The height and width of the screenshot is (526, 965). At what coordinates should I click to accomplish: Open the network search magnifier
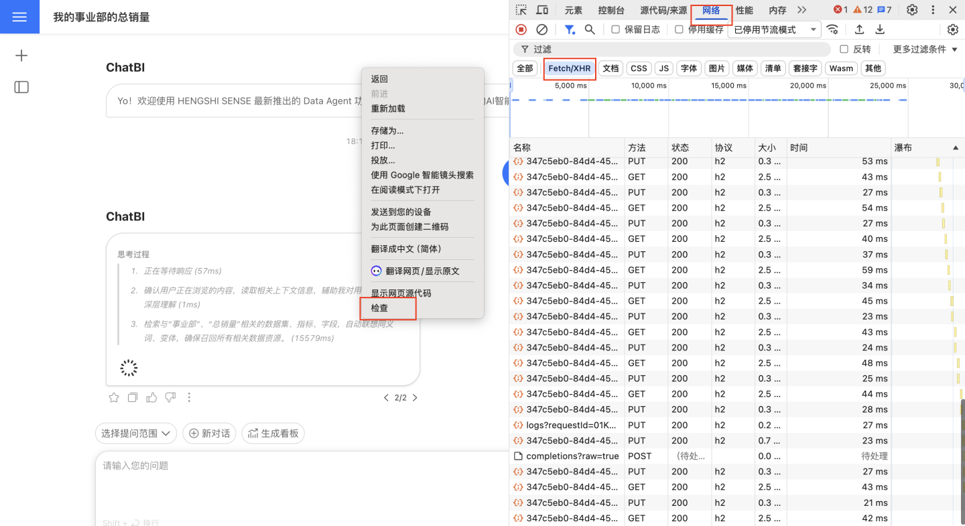coord(590,29)
